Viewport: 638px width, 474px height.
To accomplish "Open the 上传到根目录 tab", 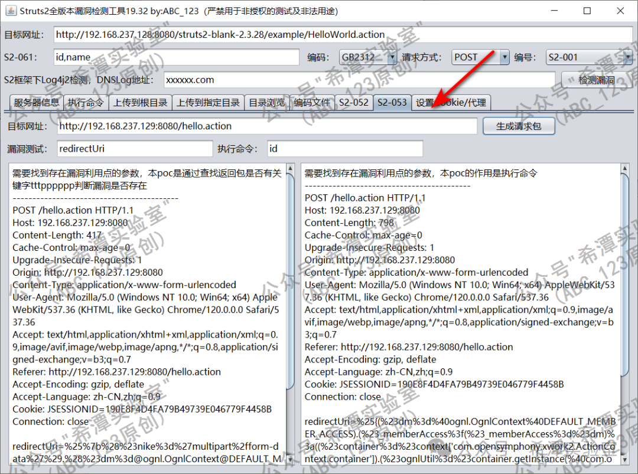I will [x=140, y=103].
